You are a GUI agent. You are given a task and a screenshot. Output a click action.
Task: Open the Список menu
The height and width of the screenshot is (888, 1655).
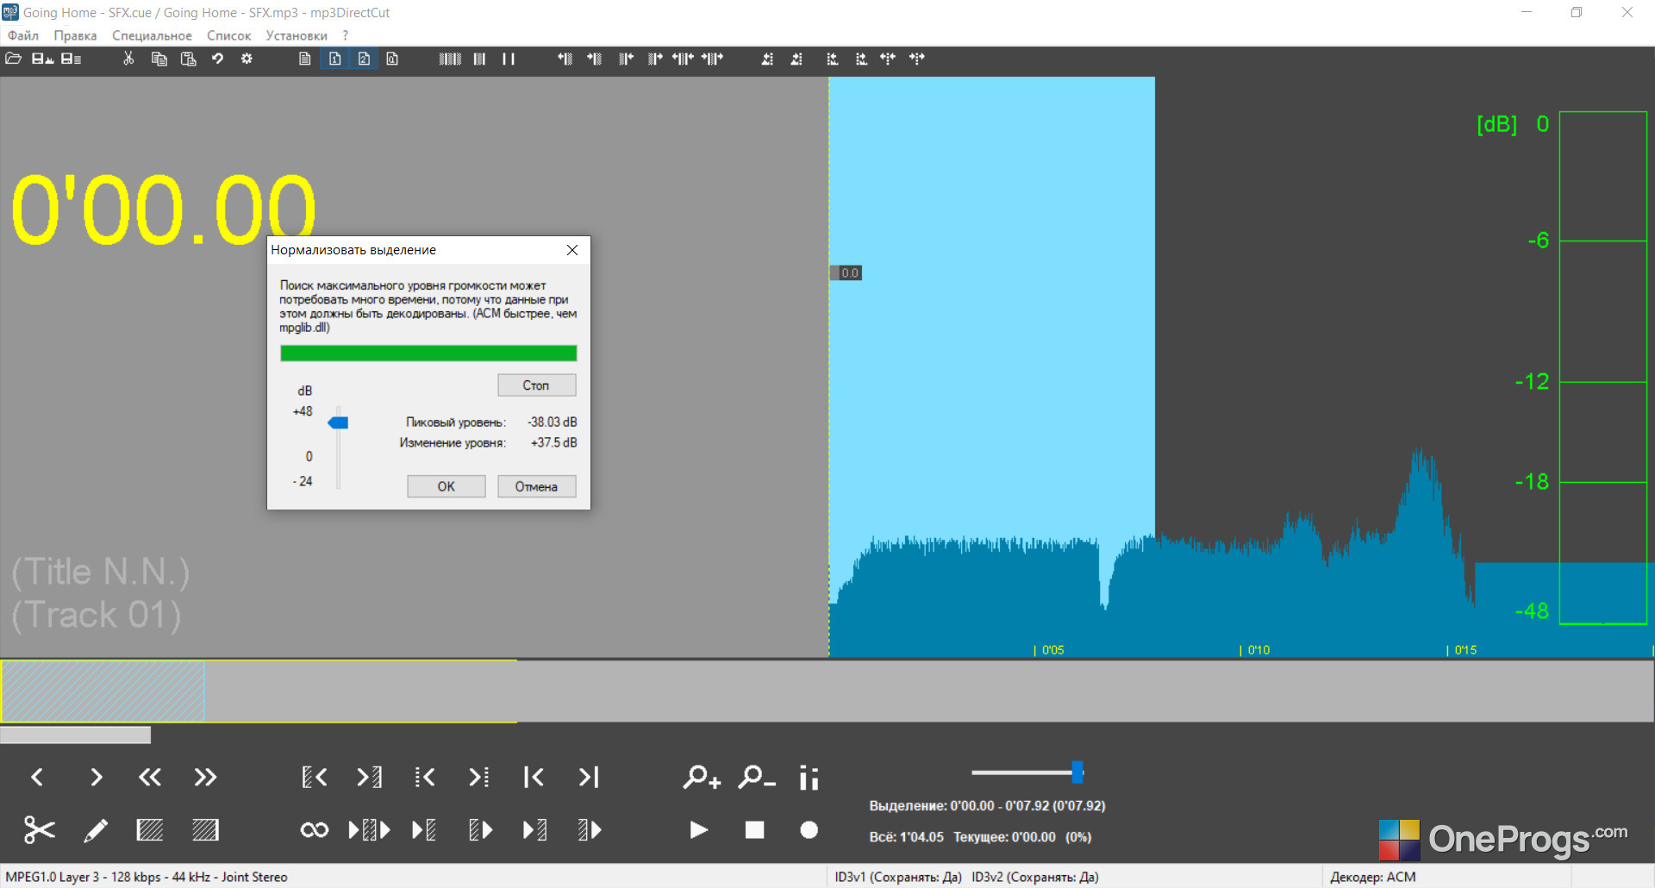click(228, 35)
